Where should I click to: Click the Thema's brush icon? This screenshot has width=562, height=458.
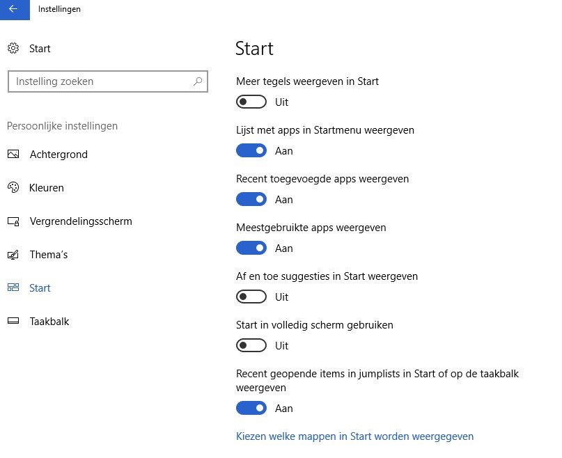click(x=13, y=255)
